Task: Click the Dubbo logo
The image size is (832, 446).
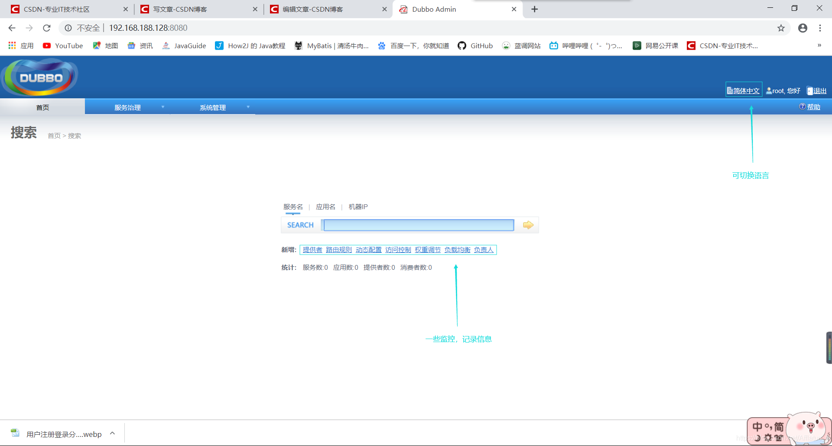Action: [x=40, y=77]
